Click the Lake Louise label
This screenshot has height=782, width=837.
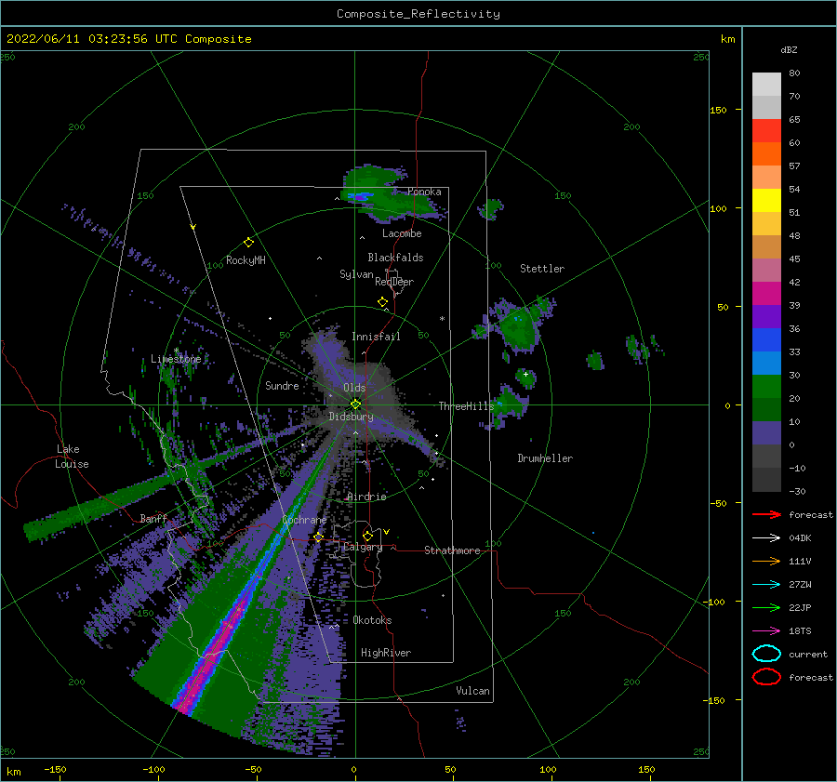click(x=73, y=457)
